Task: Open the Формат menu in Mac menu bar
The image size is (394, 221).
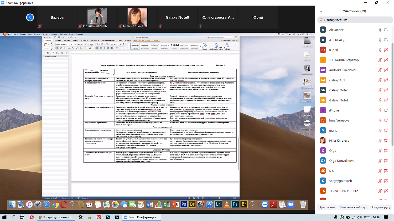Action: (x=46, y=34)
